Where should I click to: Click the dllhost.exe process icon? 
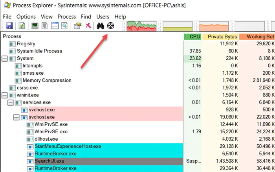30,139
